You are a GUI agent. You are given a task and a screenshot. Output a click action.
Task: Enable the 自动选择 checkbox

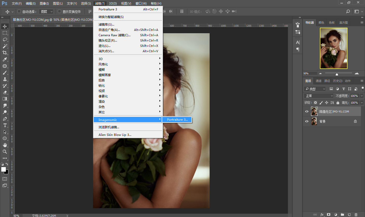(19, 11)
